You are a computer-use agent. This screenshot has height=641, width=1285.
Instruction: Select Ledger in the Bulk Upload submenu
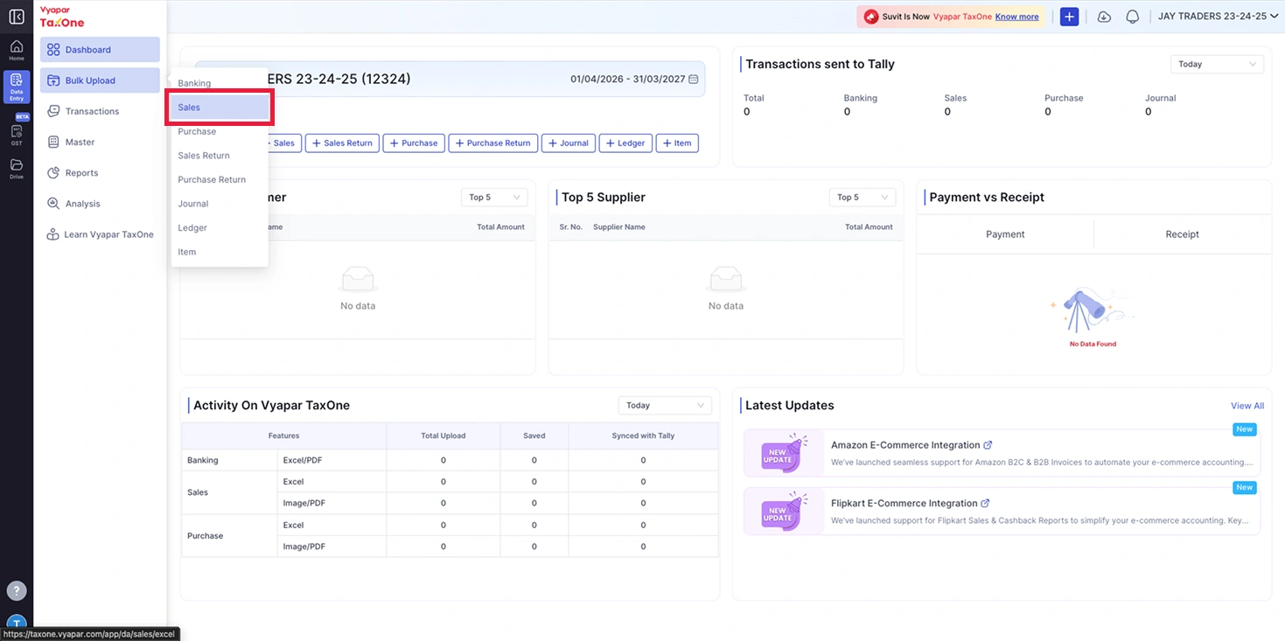tap(220, 227)
